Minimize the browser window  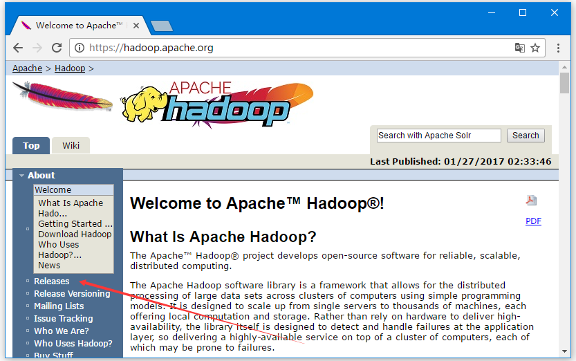point(492,13)
